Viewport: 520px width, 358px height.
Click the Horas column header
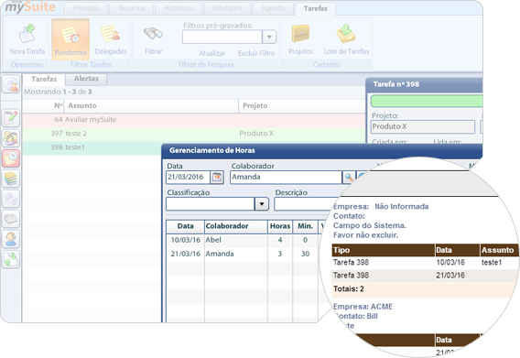(x=280, y=226)
